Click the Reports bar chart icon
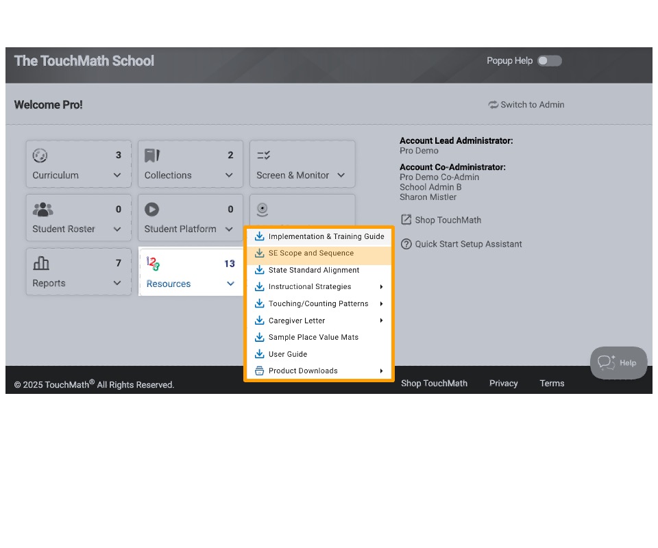 click(x=41, y=263)
